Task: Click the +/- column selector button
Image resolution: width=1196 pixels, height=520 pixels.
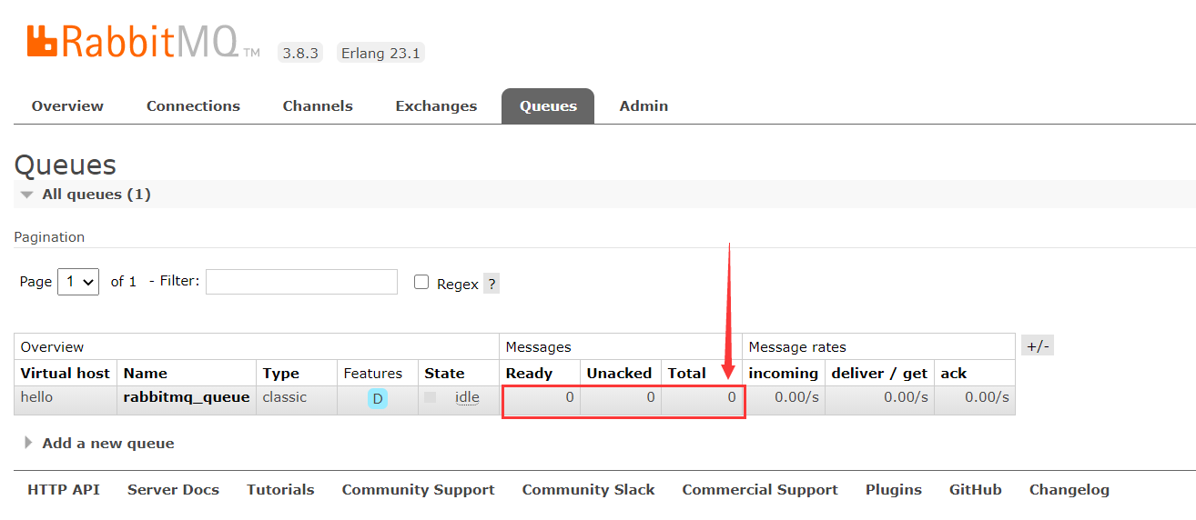Action: point(1038,346)
